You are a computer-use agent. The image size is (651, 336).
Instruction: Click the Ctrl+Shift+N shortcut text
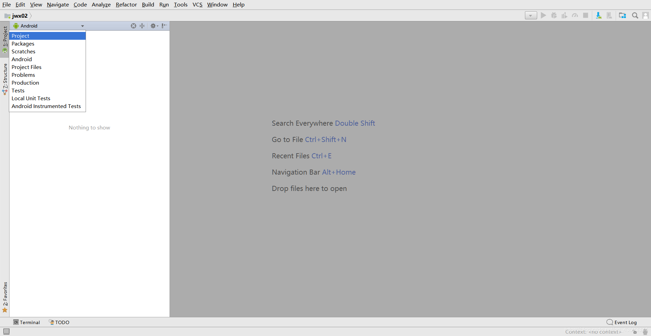point(325,140)
